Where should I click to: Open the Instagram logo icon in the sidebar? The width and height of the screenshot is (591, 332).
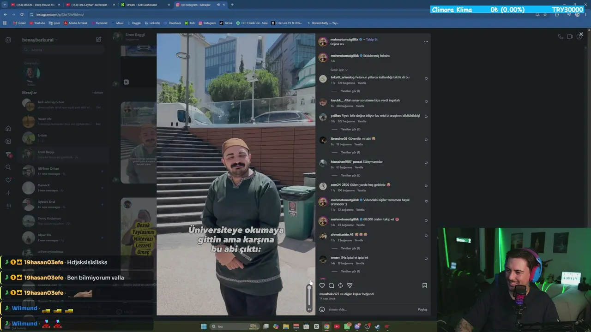pos(8,40)
